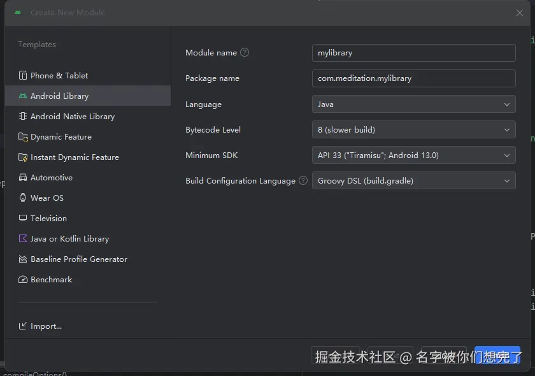Click the Create New Module title

point(68,13)
